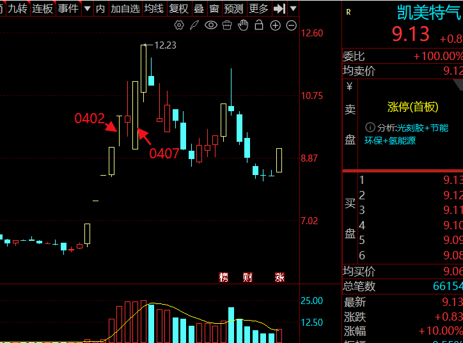Click the 涨停(首板) label

[413, 107]
